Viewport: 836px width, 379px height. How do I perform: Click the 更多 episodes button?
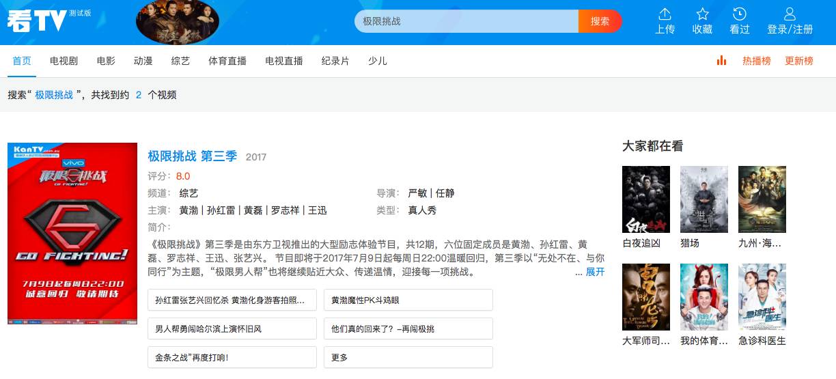pos(408,357)
